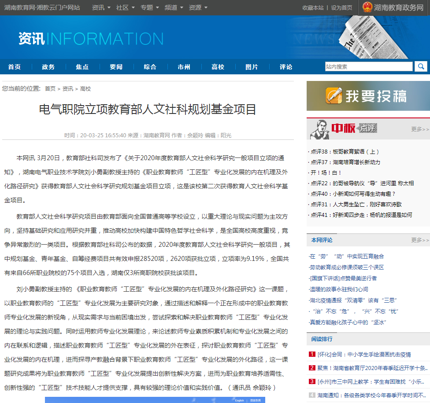Open the 评论 navigation tab
Viewport: 430px width, 403px height.
tap(286, 67)
